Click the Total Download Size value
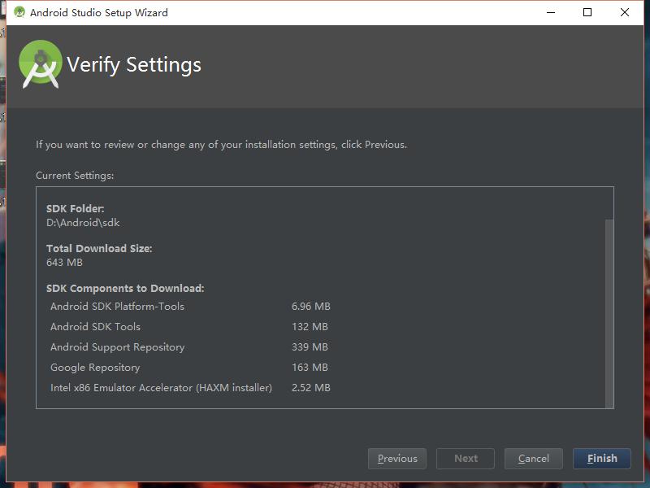This screenshot has width=650, height=488. click(x=64, y=263)
